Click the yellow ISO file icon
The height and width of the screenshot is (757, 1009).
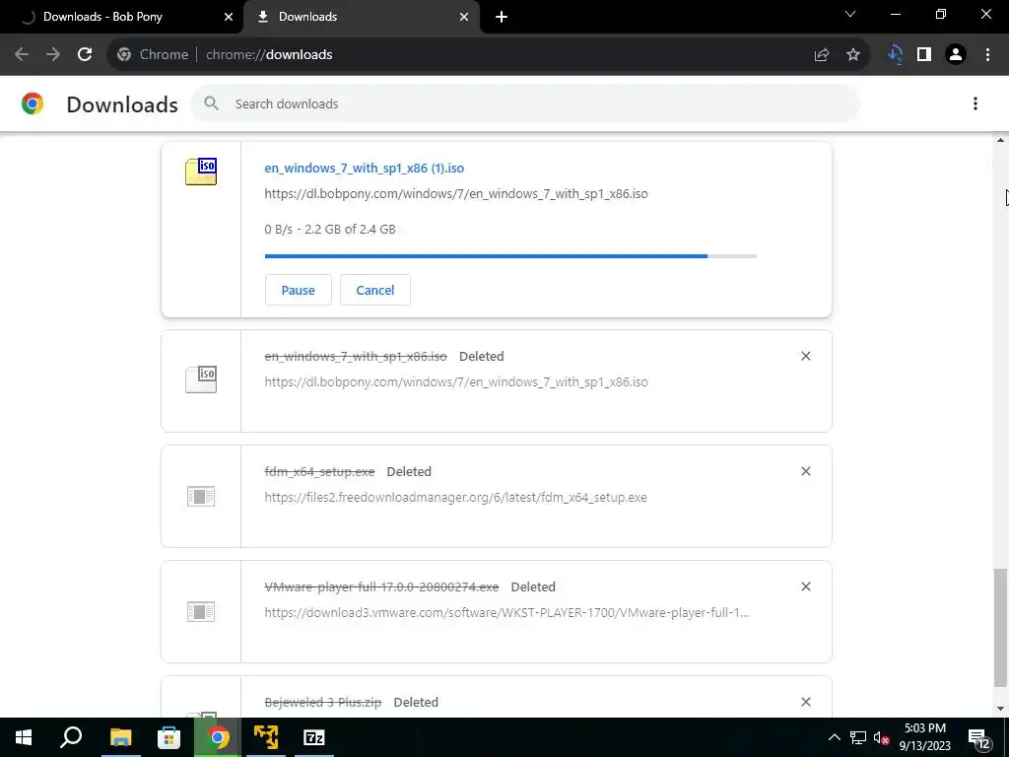201,172
